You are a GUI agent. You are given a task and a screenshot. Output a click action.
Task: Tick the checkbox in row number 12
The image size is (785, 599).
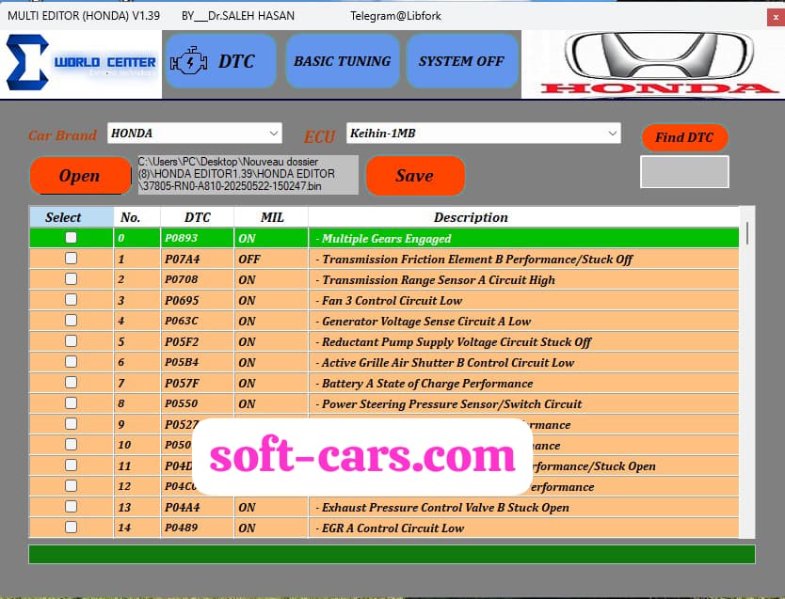[72, 486]
